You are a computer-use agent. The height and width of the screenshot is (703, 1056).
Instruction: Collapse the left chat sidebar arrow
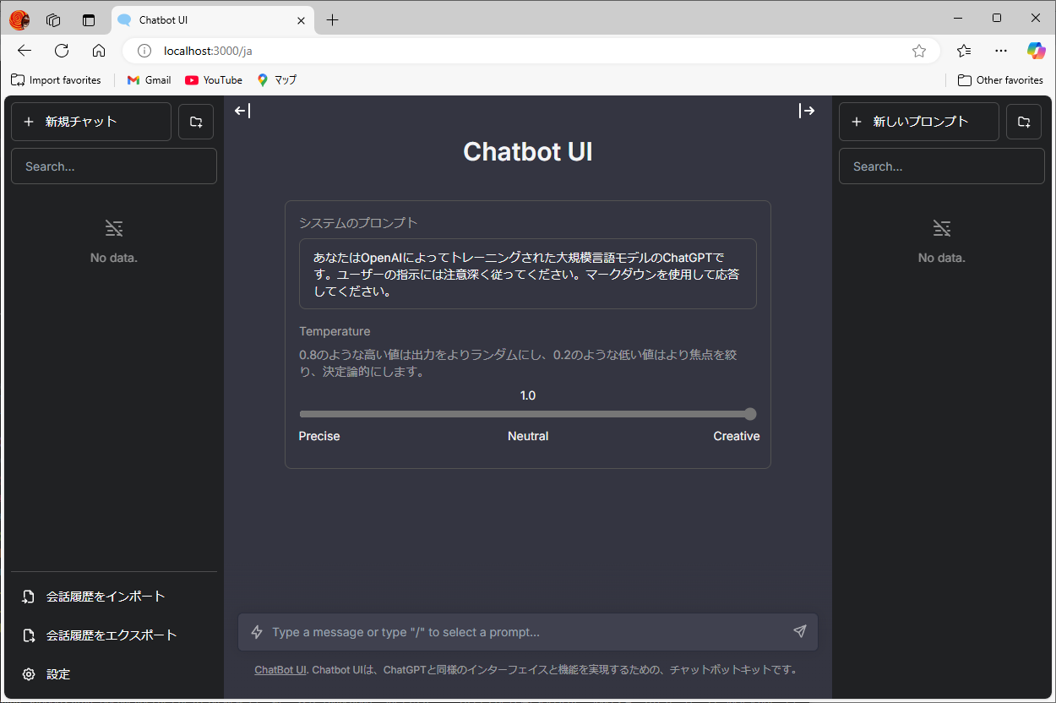point(242,111)
